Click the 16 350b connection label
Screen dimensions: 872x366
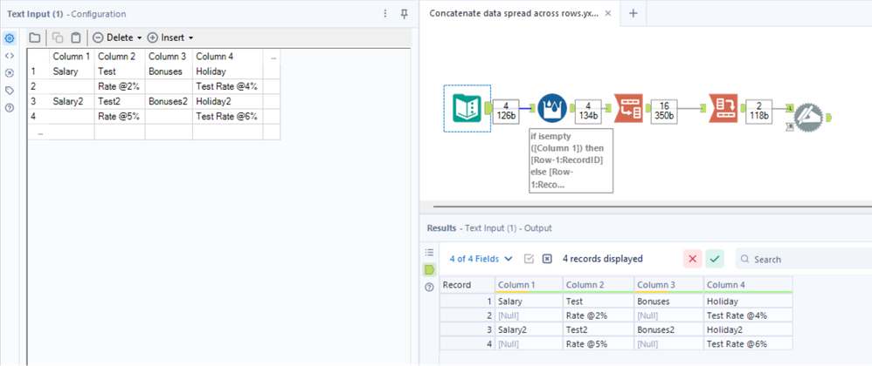(x=663, y=112)
